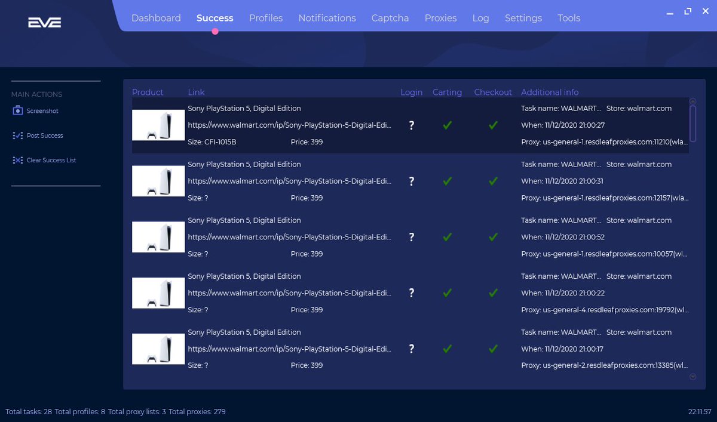Click the Clear Success List icon

click(x=17, y=160)
